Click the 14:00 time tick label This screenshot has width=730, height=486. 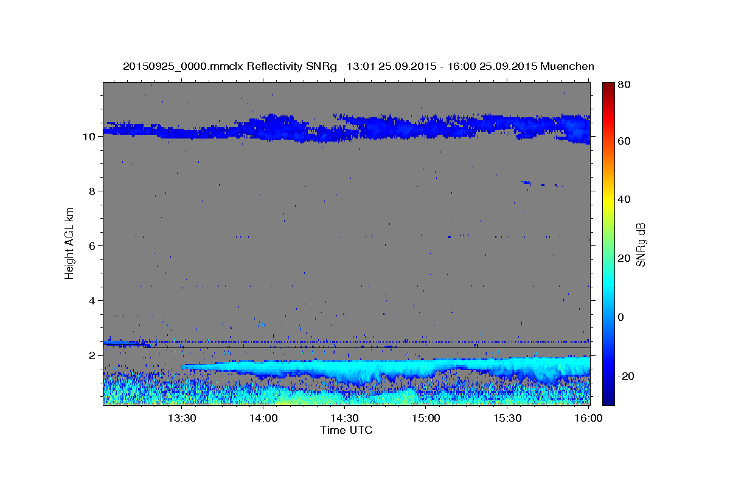click(263, 419)
